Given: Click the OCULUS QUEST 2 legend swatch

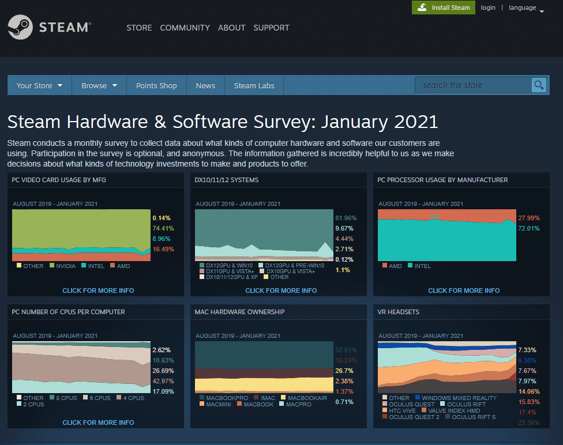Looking at the screenshot, I should click(385, 417).
